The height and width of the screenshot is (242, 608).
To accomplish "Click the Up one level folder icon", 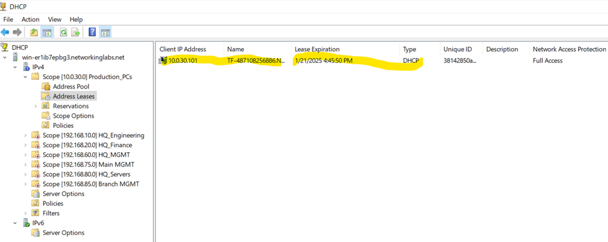I will [34, 32].
